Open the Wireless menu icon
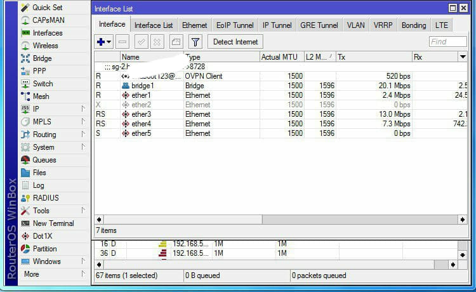 point(25,46)
